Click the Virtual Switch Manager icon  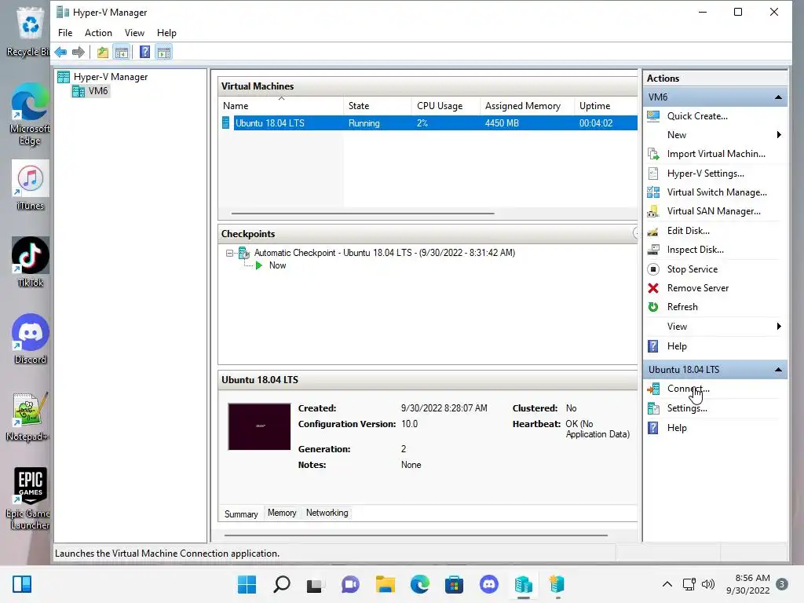pos(653,192)
